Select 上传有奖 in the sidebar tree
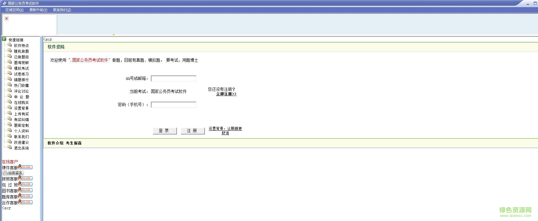This screenshot has height=221, width=538. pos(21,114)
